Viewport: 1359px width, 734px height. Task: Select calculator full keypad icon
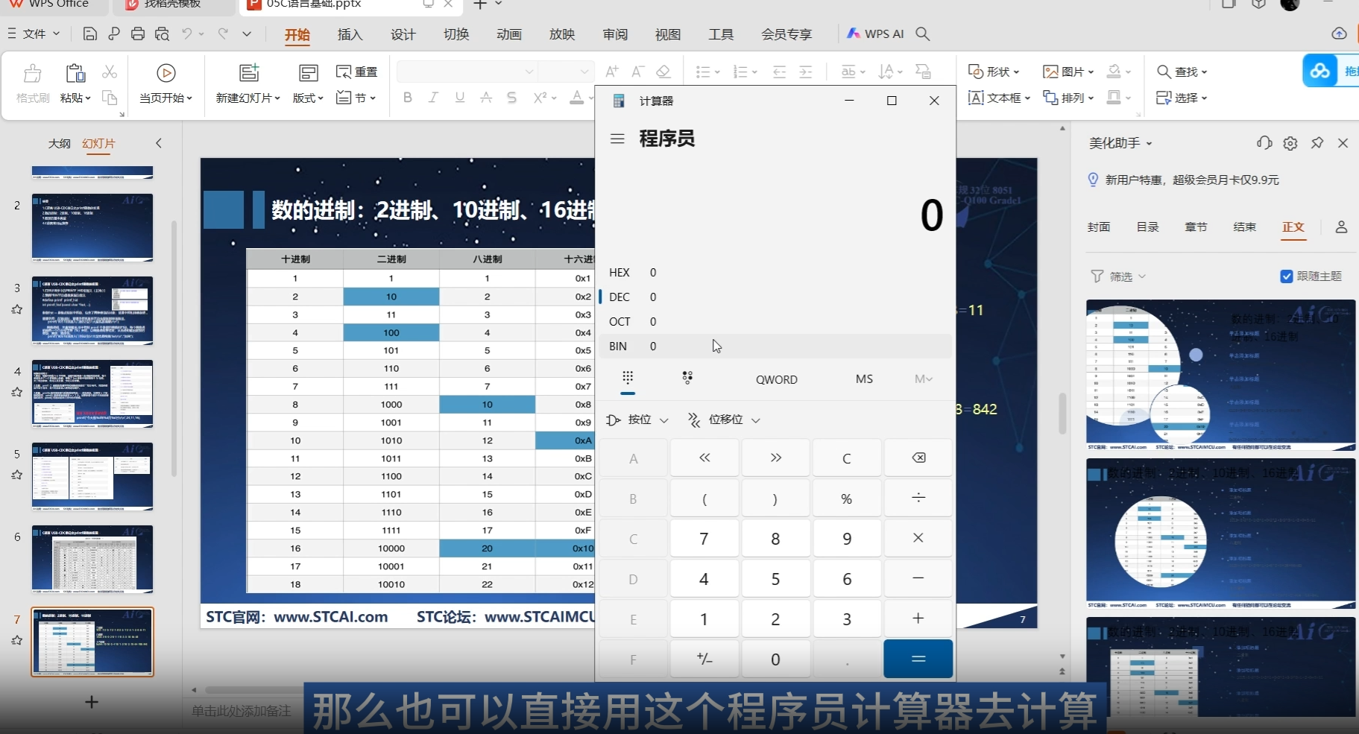[x=628, y=378]
